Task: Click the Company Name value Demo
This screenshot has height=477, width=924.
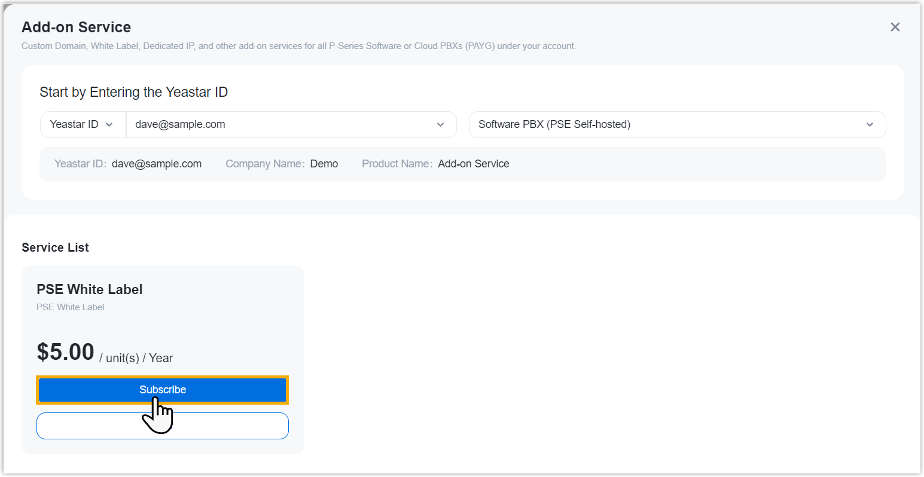Action: pos(324,164)
